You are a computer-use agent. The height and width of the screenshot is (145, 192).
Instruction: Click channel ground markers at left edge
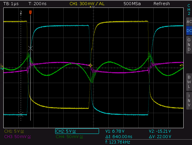point(1,66)
